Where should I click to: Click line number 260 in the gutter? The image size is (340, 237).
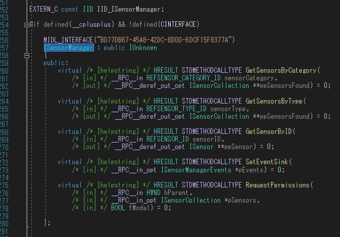4,71
